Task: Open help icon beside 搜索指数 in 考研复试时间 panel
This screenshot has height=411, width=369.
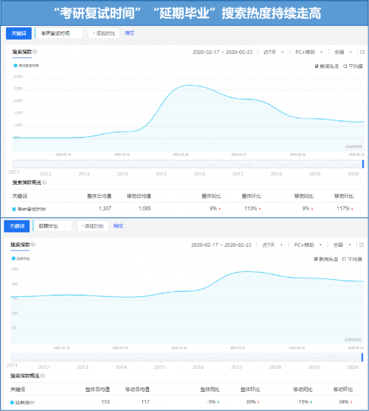Action: pos(35,52)
